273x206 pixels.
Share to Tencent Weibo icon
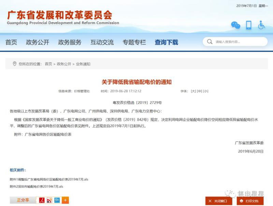[57, 200]
